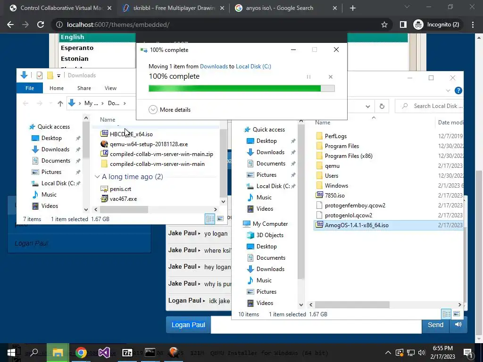Switch Downloads window to large icons view
Image resolution: width=483 pixels, height=362 pixels.
pos(220,219)
